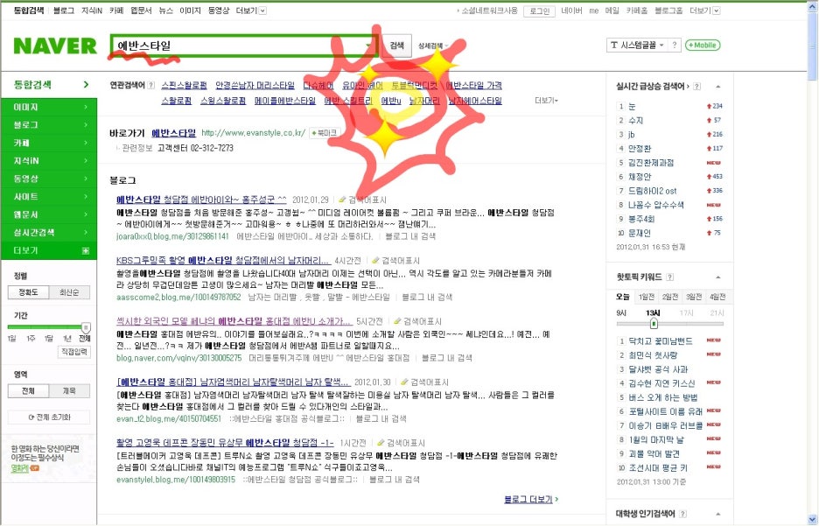Click 전체 초기화 reset button
This screenshot has height=526, width=819.
pyautogui.click(x=49, y=417)
